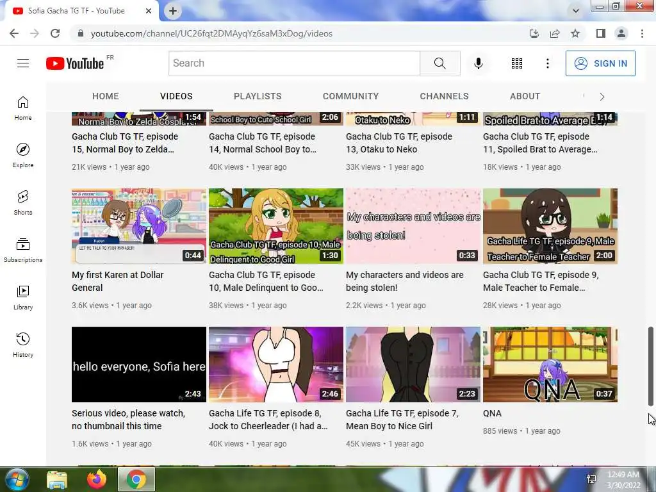This screenshot has height=492, width=656.
Task: Open History in the sidebar
Action: coord(23,344)
